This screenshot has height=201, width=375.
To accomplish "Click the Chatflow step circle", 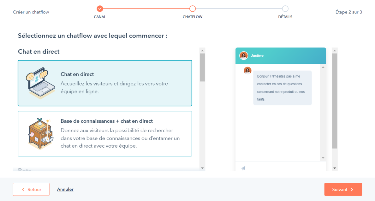I will (x=193, y=9).
